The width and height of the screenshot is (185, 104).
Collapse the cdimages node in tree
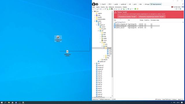104,48
